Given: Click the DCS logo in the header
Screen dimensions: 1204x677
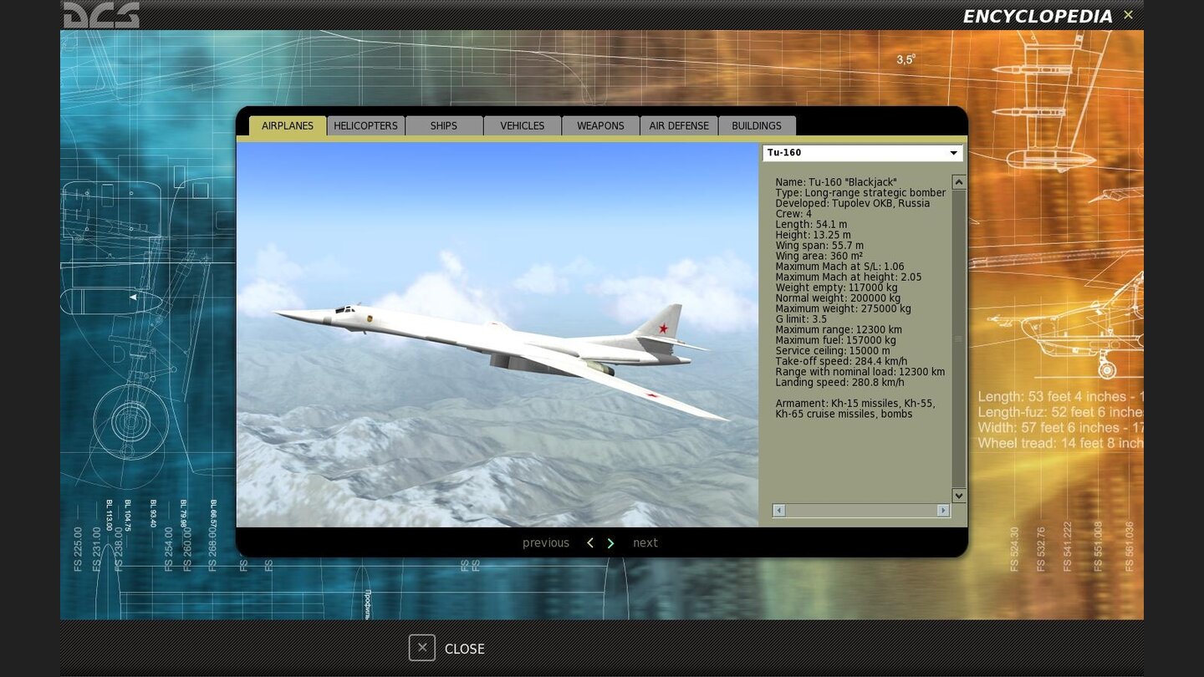Looking at the screenshot, I should coord(101,14).
